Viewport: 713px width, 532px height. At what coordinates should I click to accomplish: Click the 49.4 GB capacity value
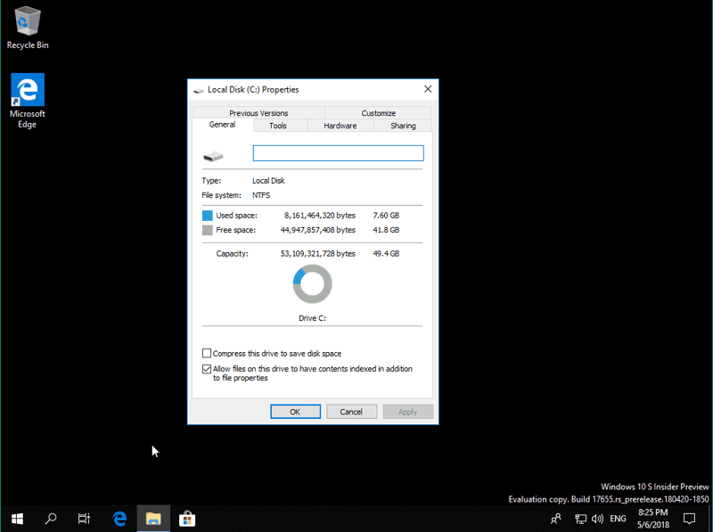click(x=386, y=254)
